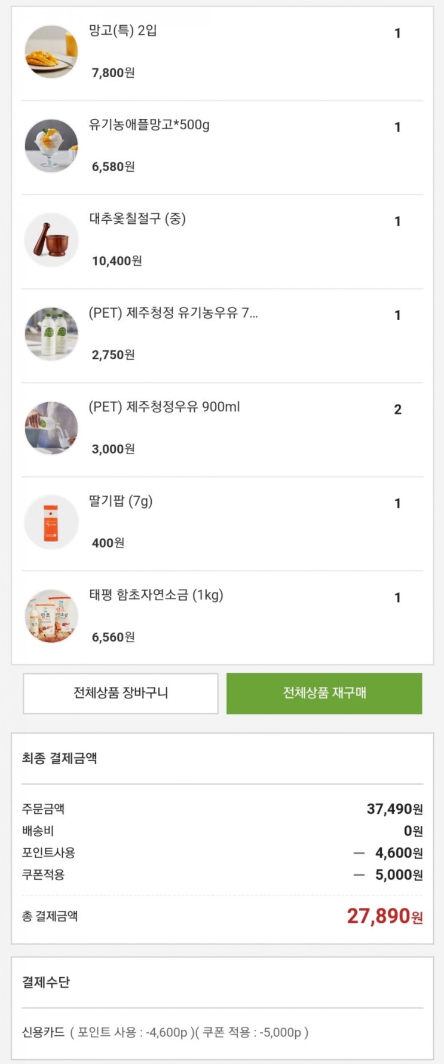This screenshot has height=1064, width=444.
Task: Click the 제주청정우유 900ml product thumbnail
Action: (51, 428)
